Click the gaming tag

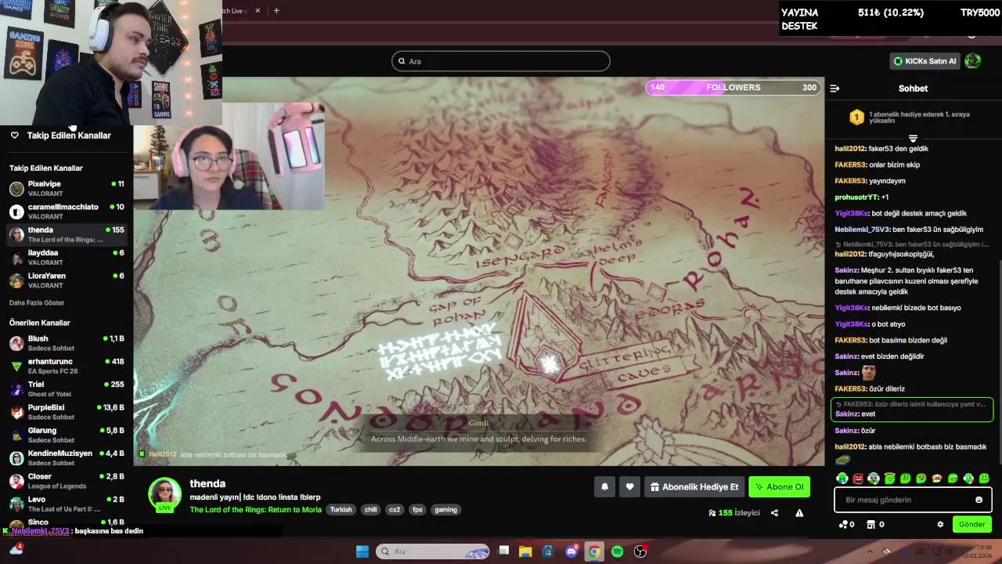[x=445, y=509]
